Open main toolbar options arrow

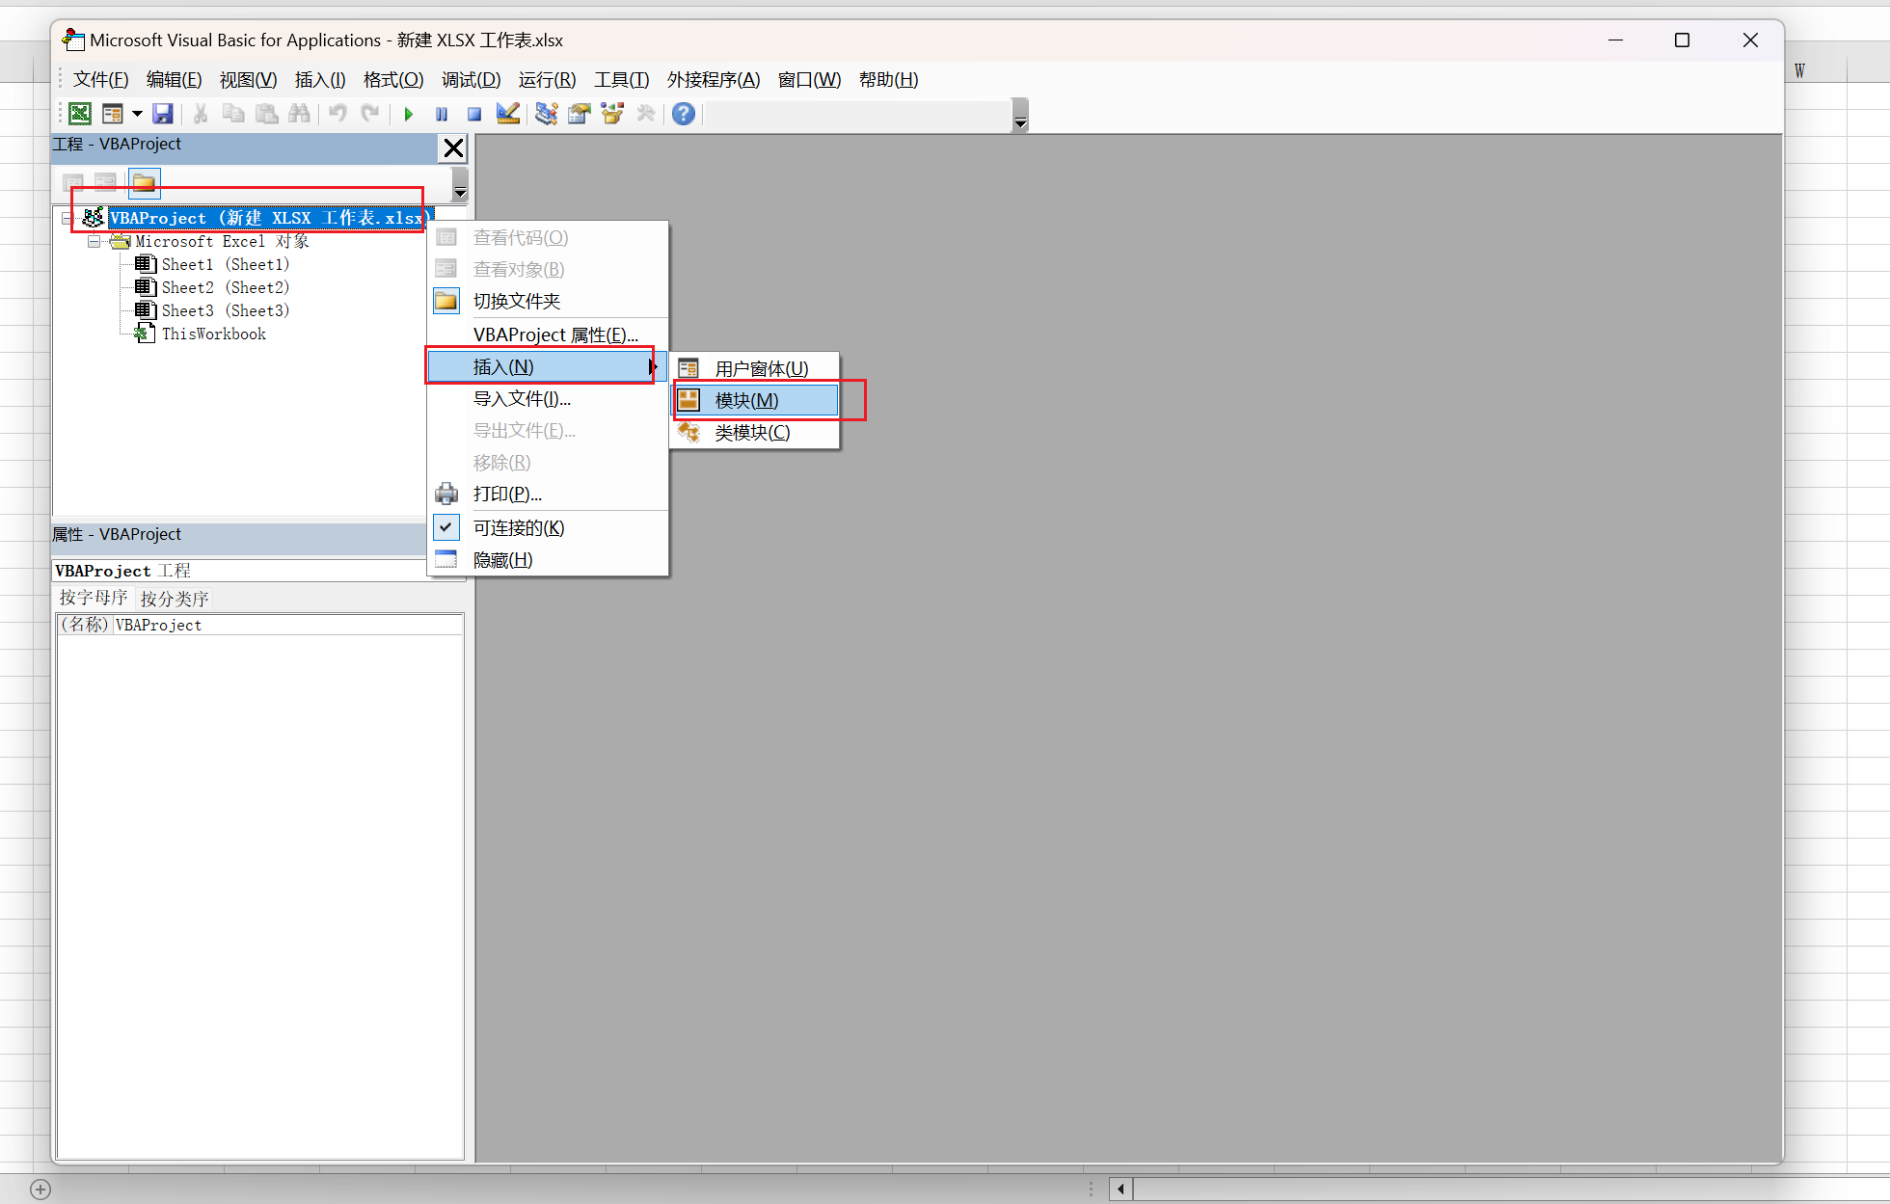coord(1020,116)
